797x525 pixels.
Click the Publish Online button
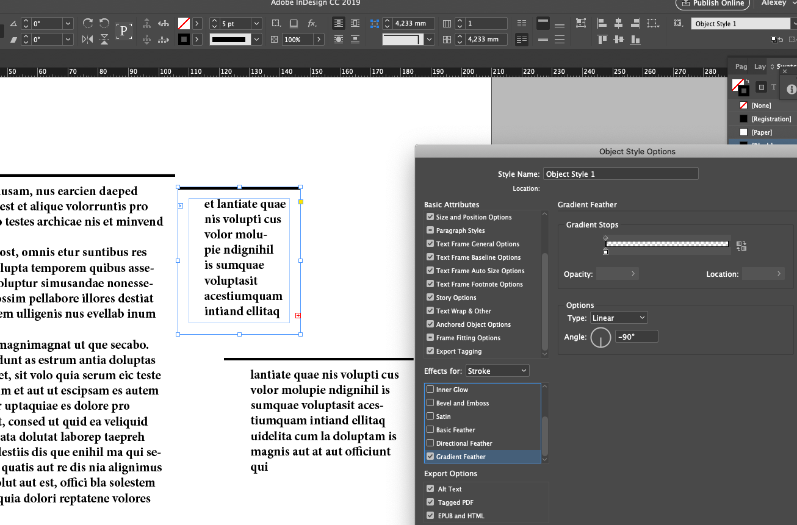point(712,4)
